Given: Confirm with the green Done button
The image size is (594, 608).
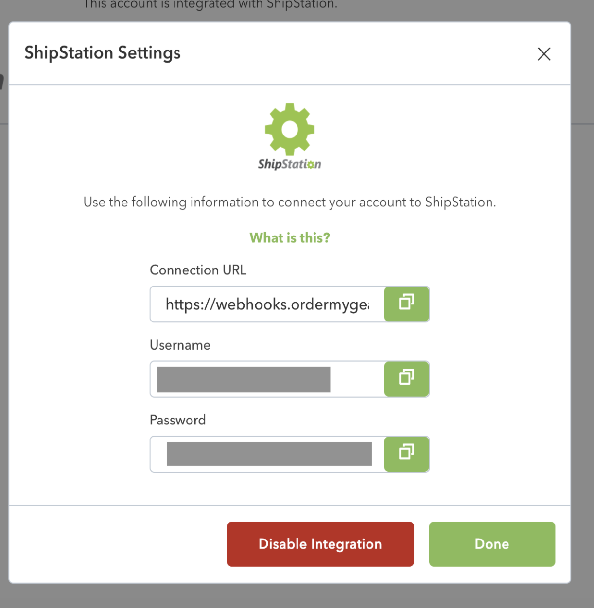Looking at the screenshot, I should [492, 544].
